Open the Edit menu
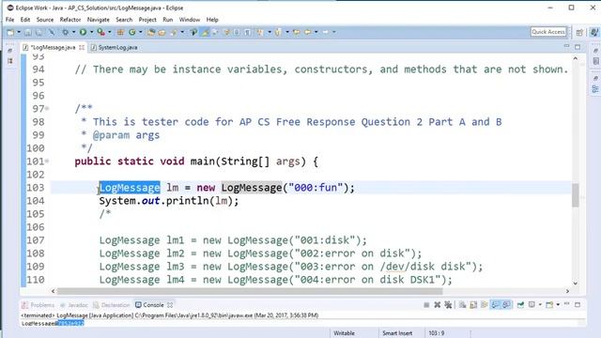This screenshot has width=601, height=338. [x=25, y=20]
